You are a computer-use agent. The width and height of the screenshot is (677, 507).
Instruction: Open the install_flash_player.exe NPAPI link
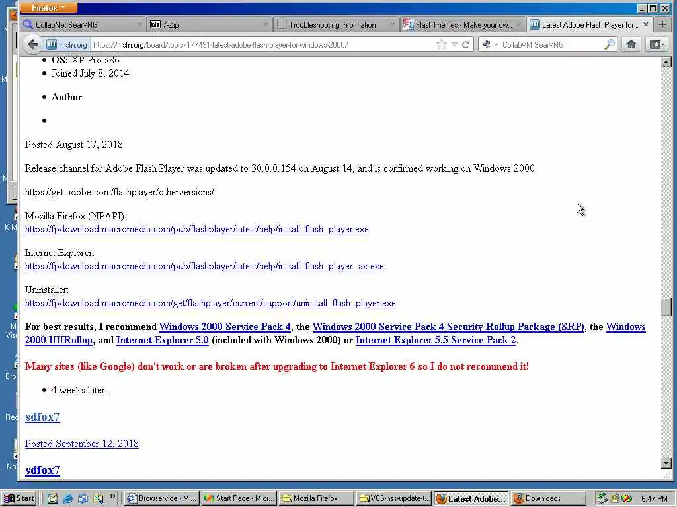[197, 229]
